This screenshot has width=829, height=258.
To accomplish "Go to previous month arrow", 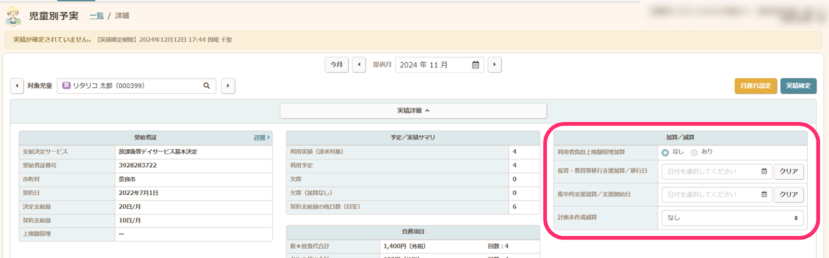I will tap(359, 65).
